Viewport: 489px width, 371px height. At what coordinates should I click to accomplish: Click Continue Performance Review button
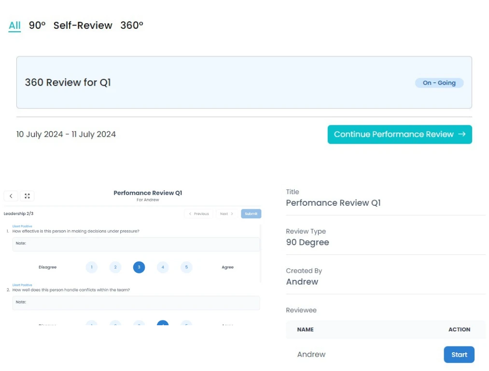click(399, 134)
